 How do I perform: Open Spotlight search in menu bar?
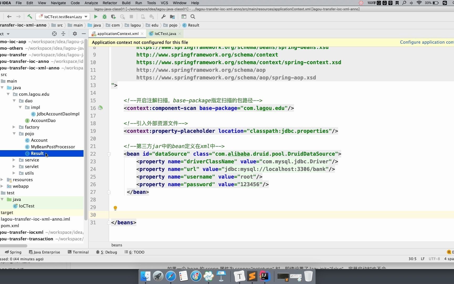coord(404,3)
